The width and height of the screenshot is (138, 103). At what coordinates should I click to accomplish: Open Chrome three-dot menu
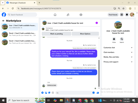[135, 9]
